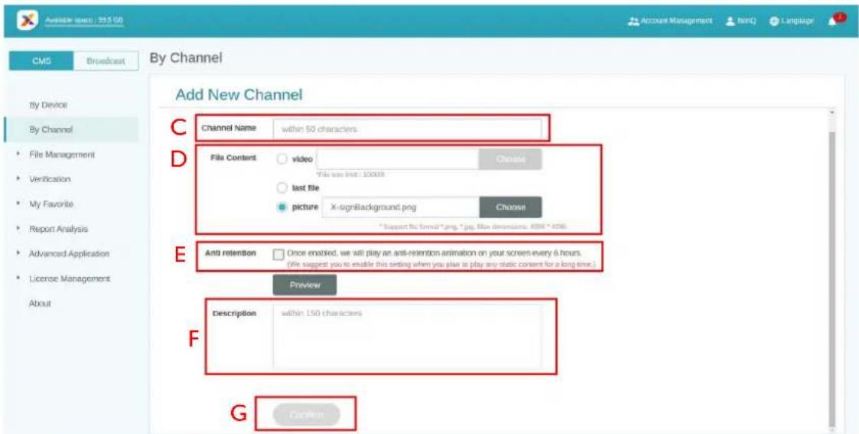Expand the License Management menu
The image size is (859, 434).
(70, 279)
